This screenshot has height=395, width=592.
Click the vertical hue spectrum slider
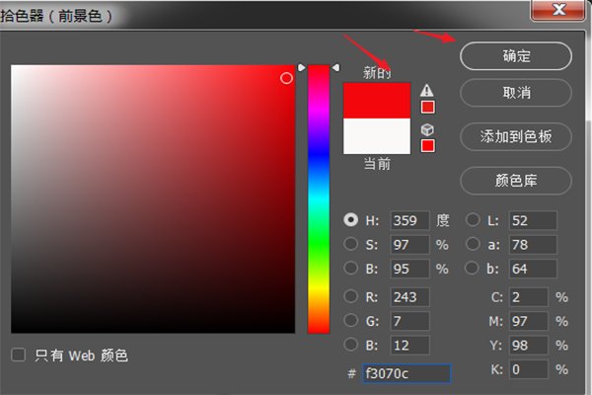319,199
